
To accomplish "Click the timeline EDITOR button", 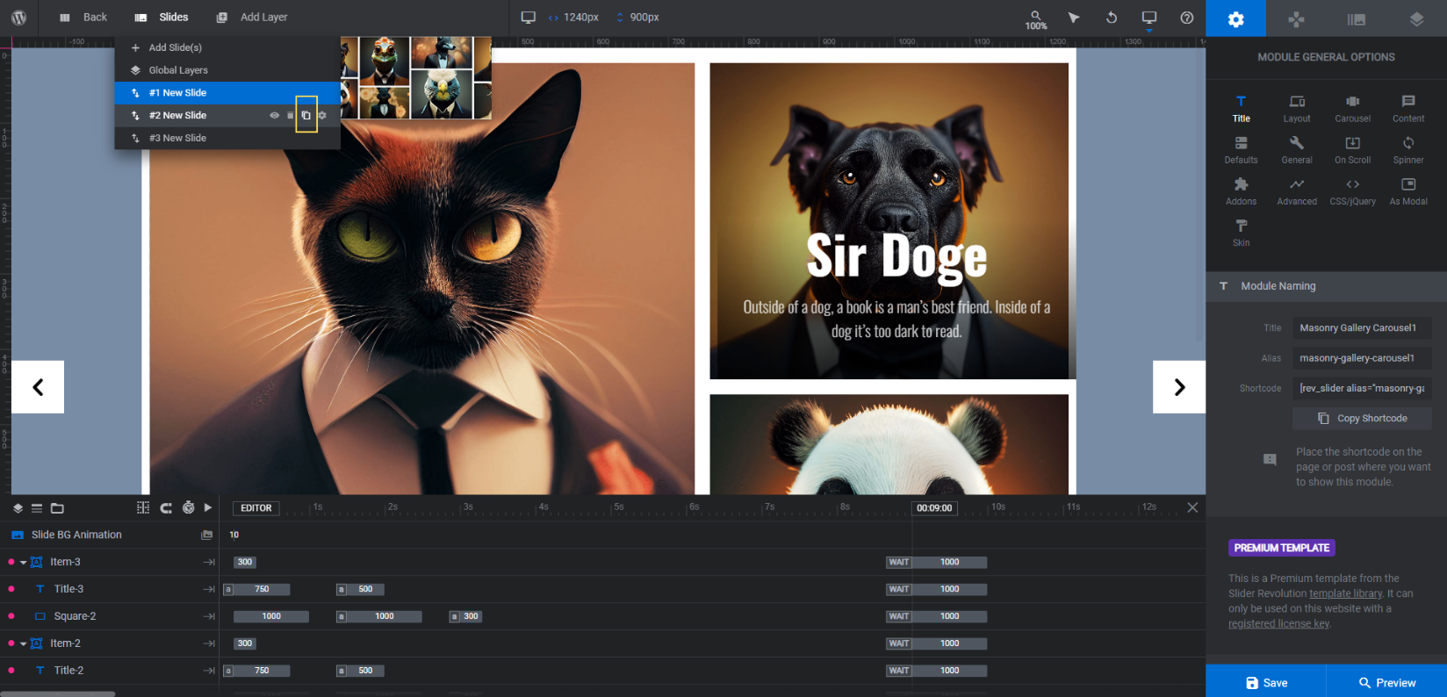I will pyautogui.click(x=256, y=508).
